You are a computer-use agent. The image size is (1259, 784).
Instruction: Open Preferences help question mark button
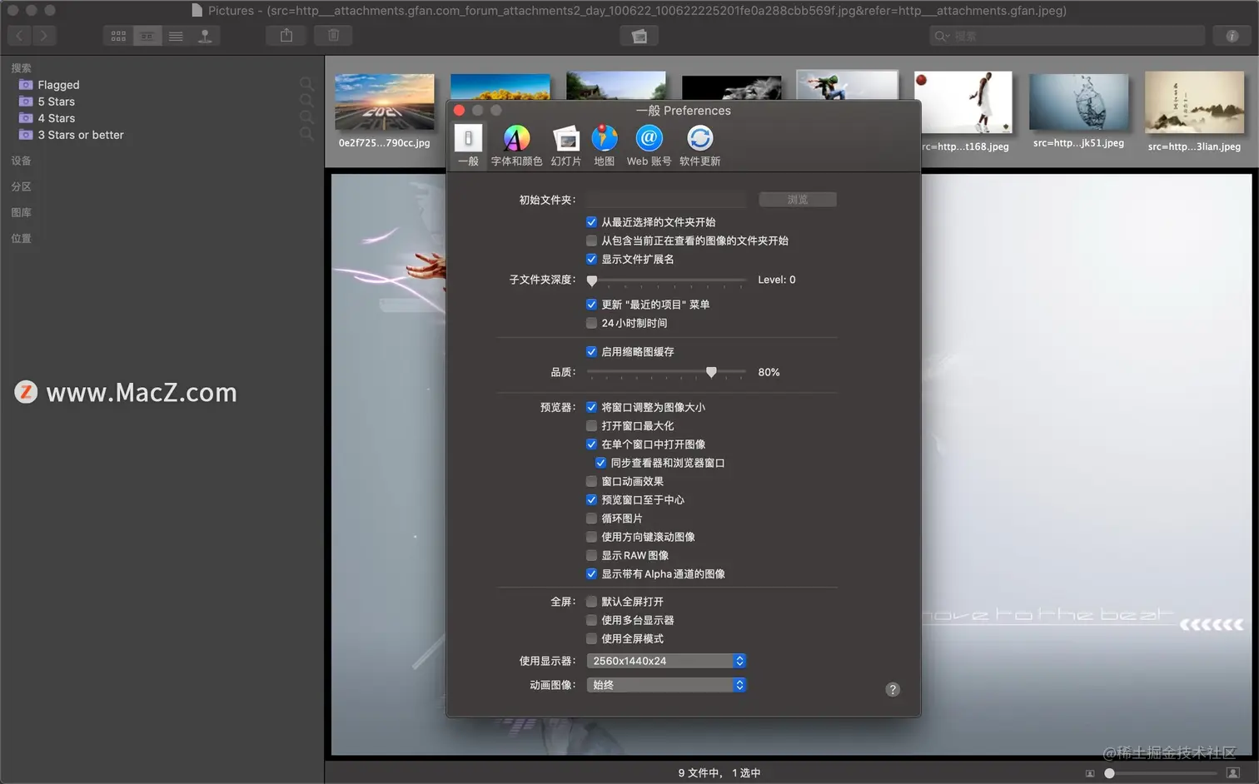click(x=893, y=689)
